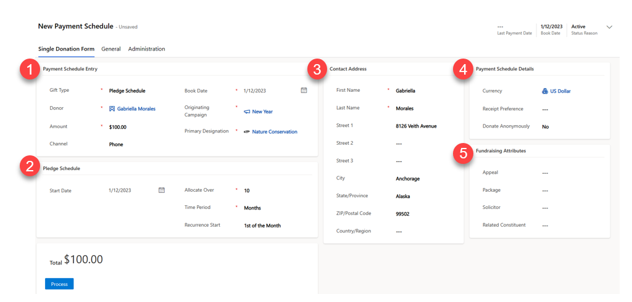Click the Contact Address section heading
The image size is (632, 302).
pyautogui.click(x=348, y=69)
